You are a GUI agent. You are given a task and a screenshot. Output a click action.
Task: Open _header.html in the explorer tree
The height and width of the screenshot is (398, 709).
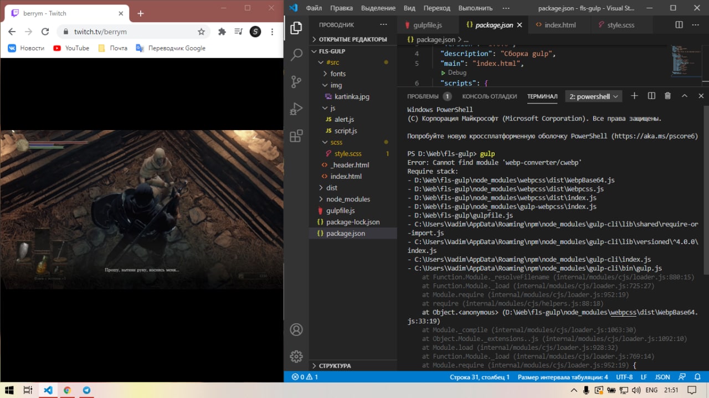click(x=350, y=165)
